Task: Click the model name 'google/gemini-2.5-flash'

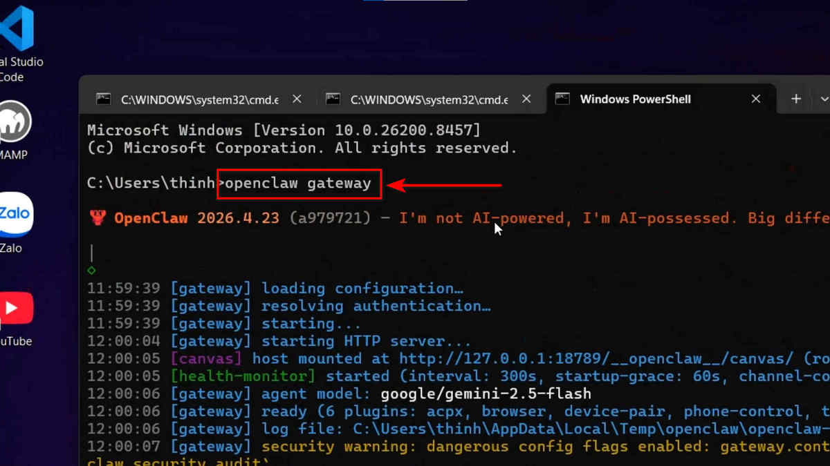Action: (x=486, y=394)
